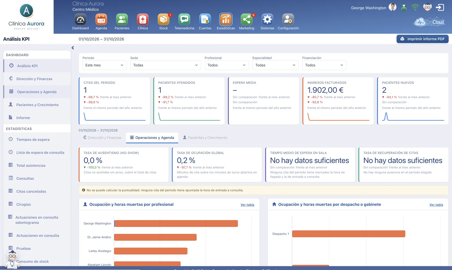Image resolution: width=452 pixels, height=270 pixels.
Task: Click the Citas del periodo KPI card
Action: pyautogui.click(x=114, y=101)
